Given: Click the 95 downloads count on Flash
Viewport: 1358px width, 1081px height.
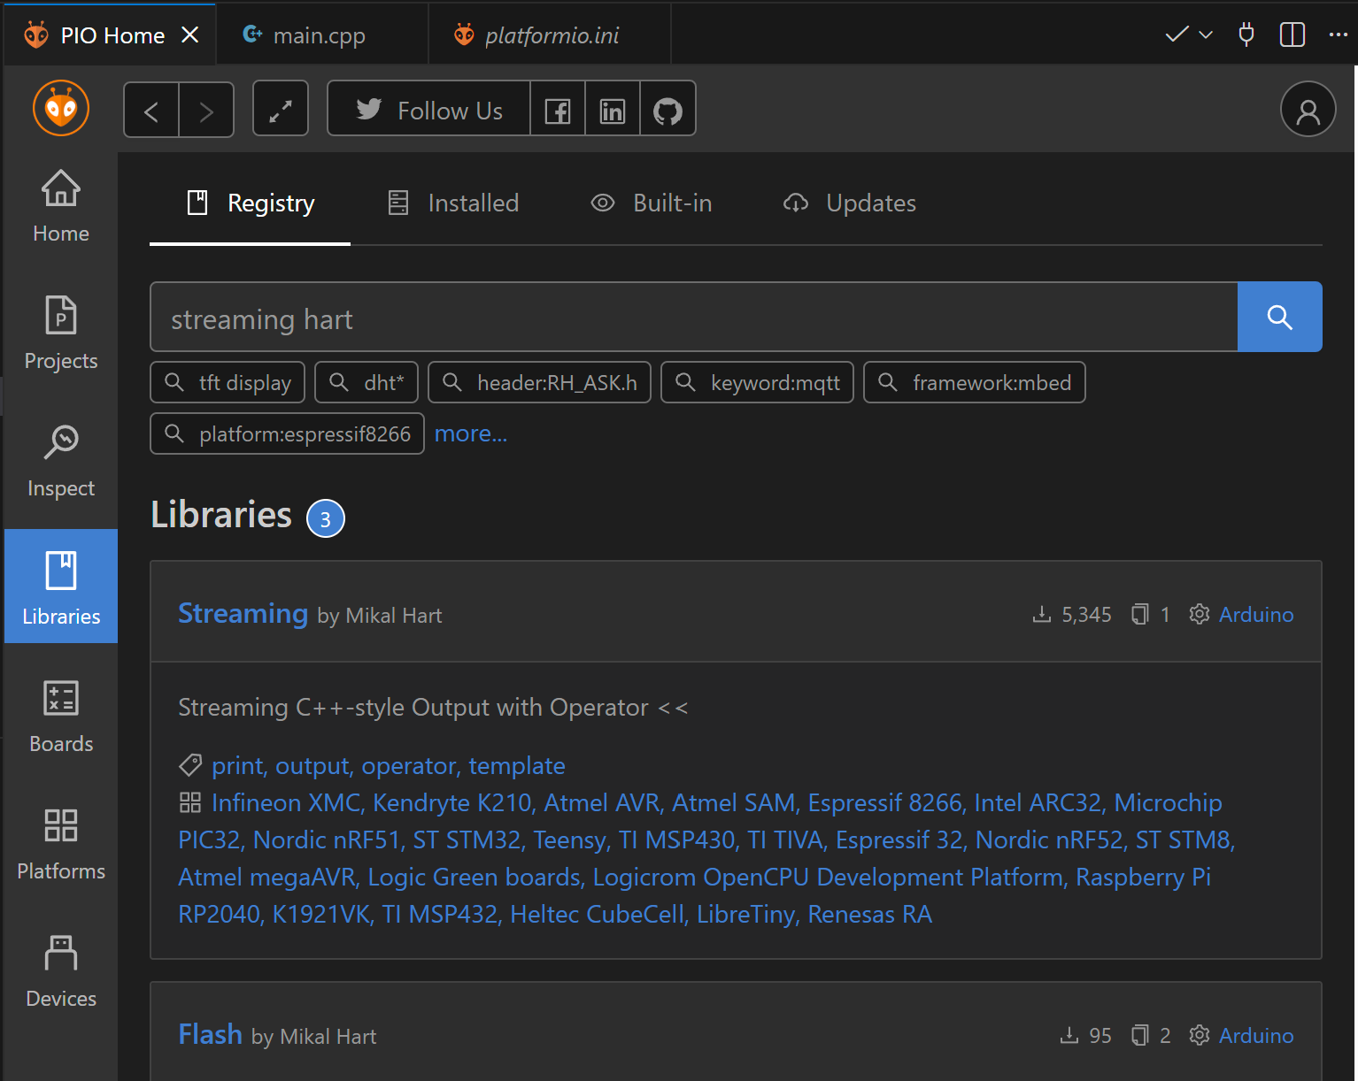Looking at the screenshot, I should click(1100, 1036).
